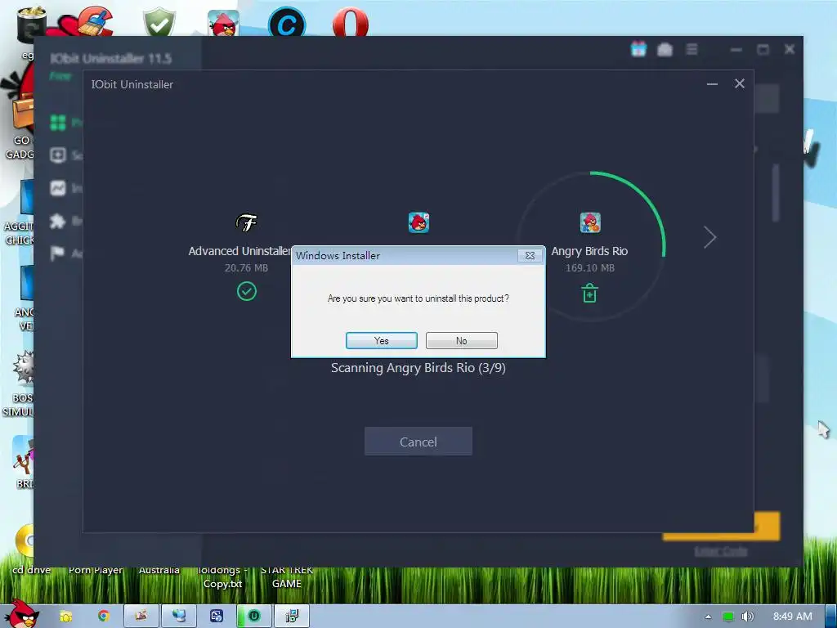This screenshot has height=628, width=837.
Task: Open the green shield checkmark desktop icon
Action: tap(159, 22)
